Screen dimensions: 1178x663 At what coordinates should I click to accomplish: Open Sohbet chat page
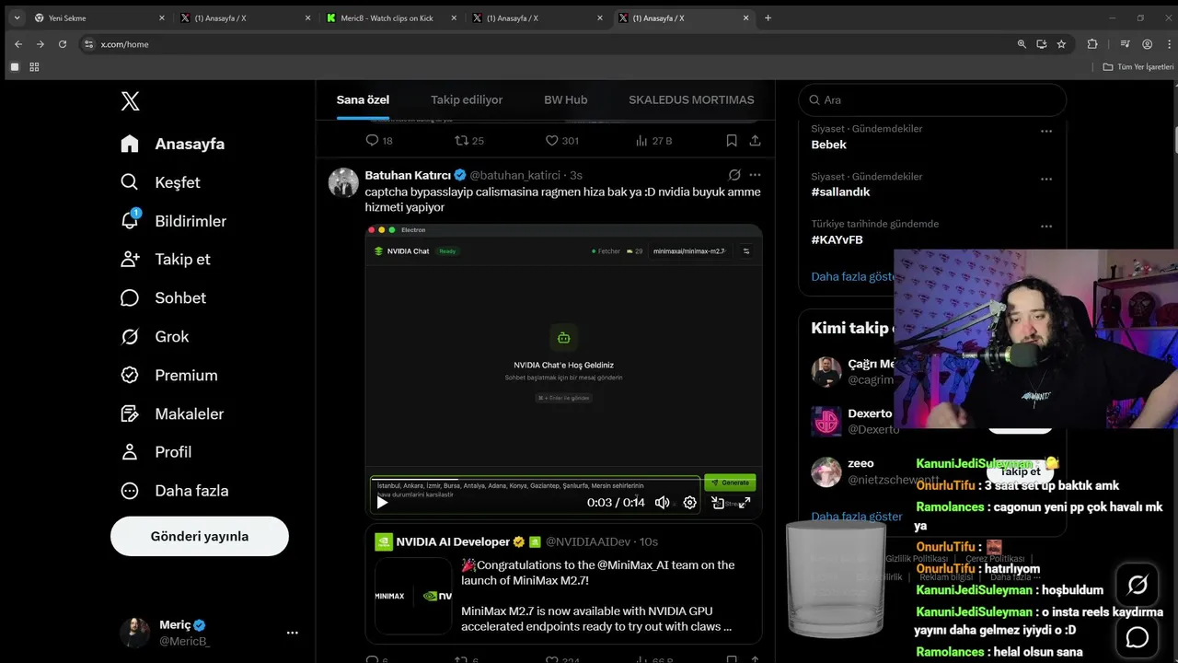(163, 297)
